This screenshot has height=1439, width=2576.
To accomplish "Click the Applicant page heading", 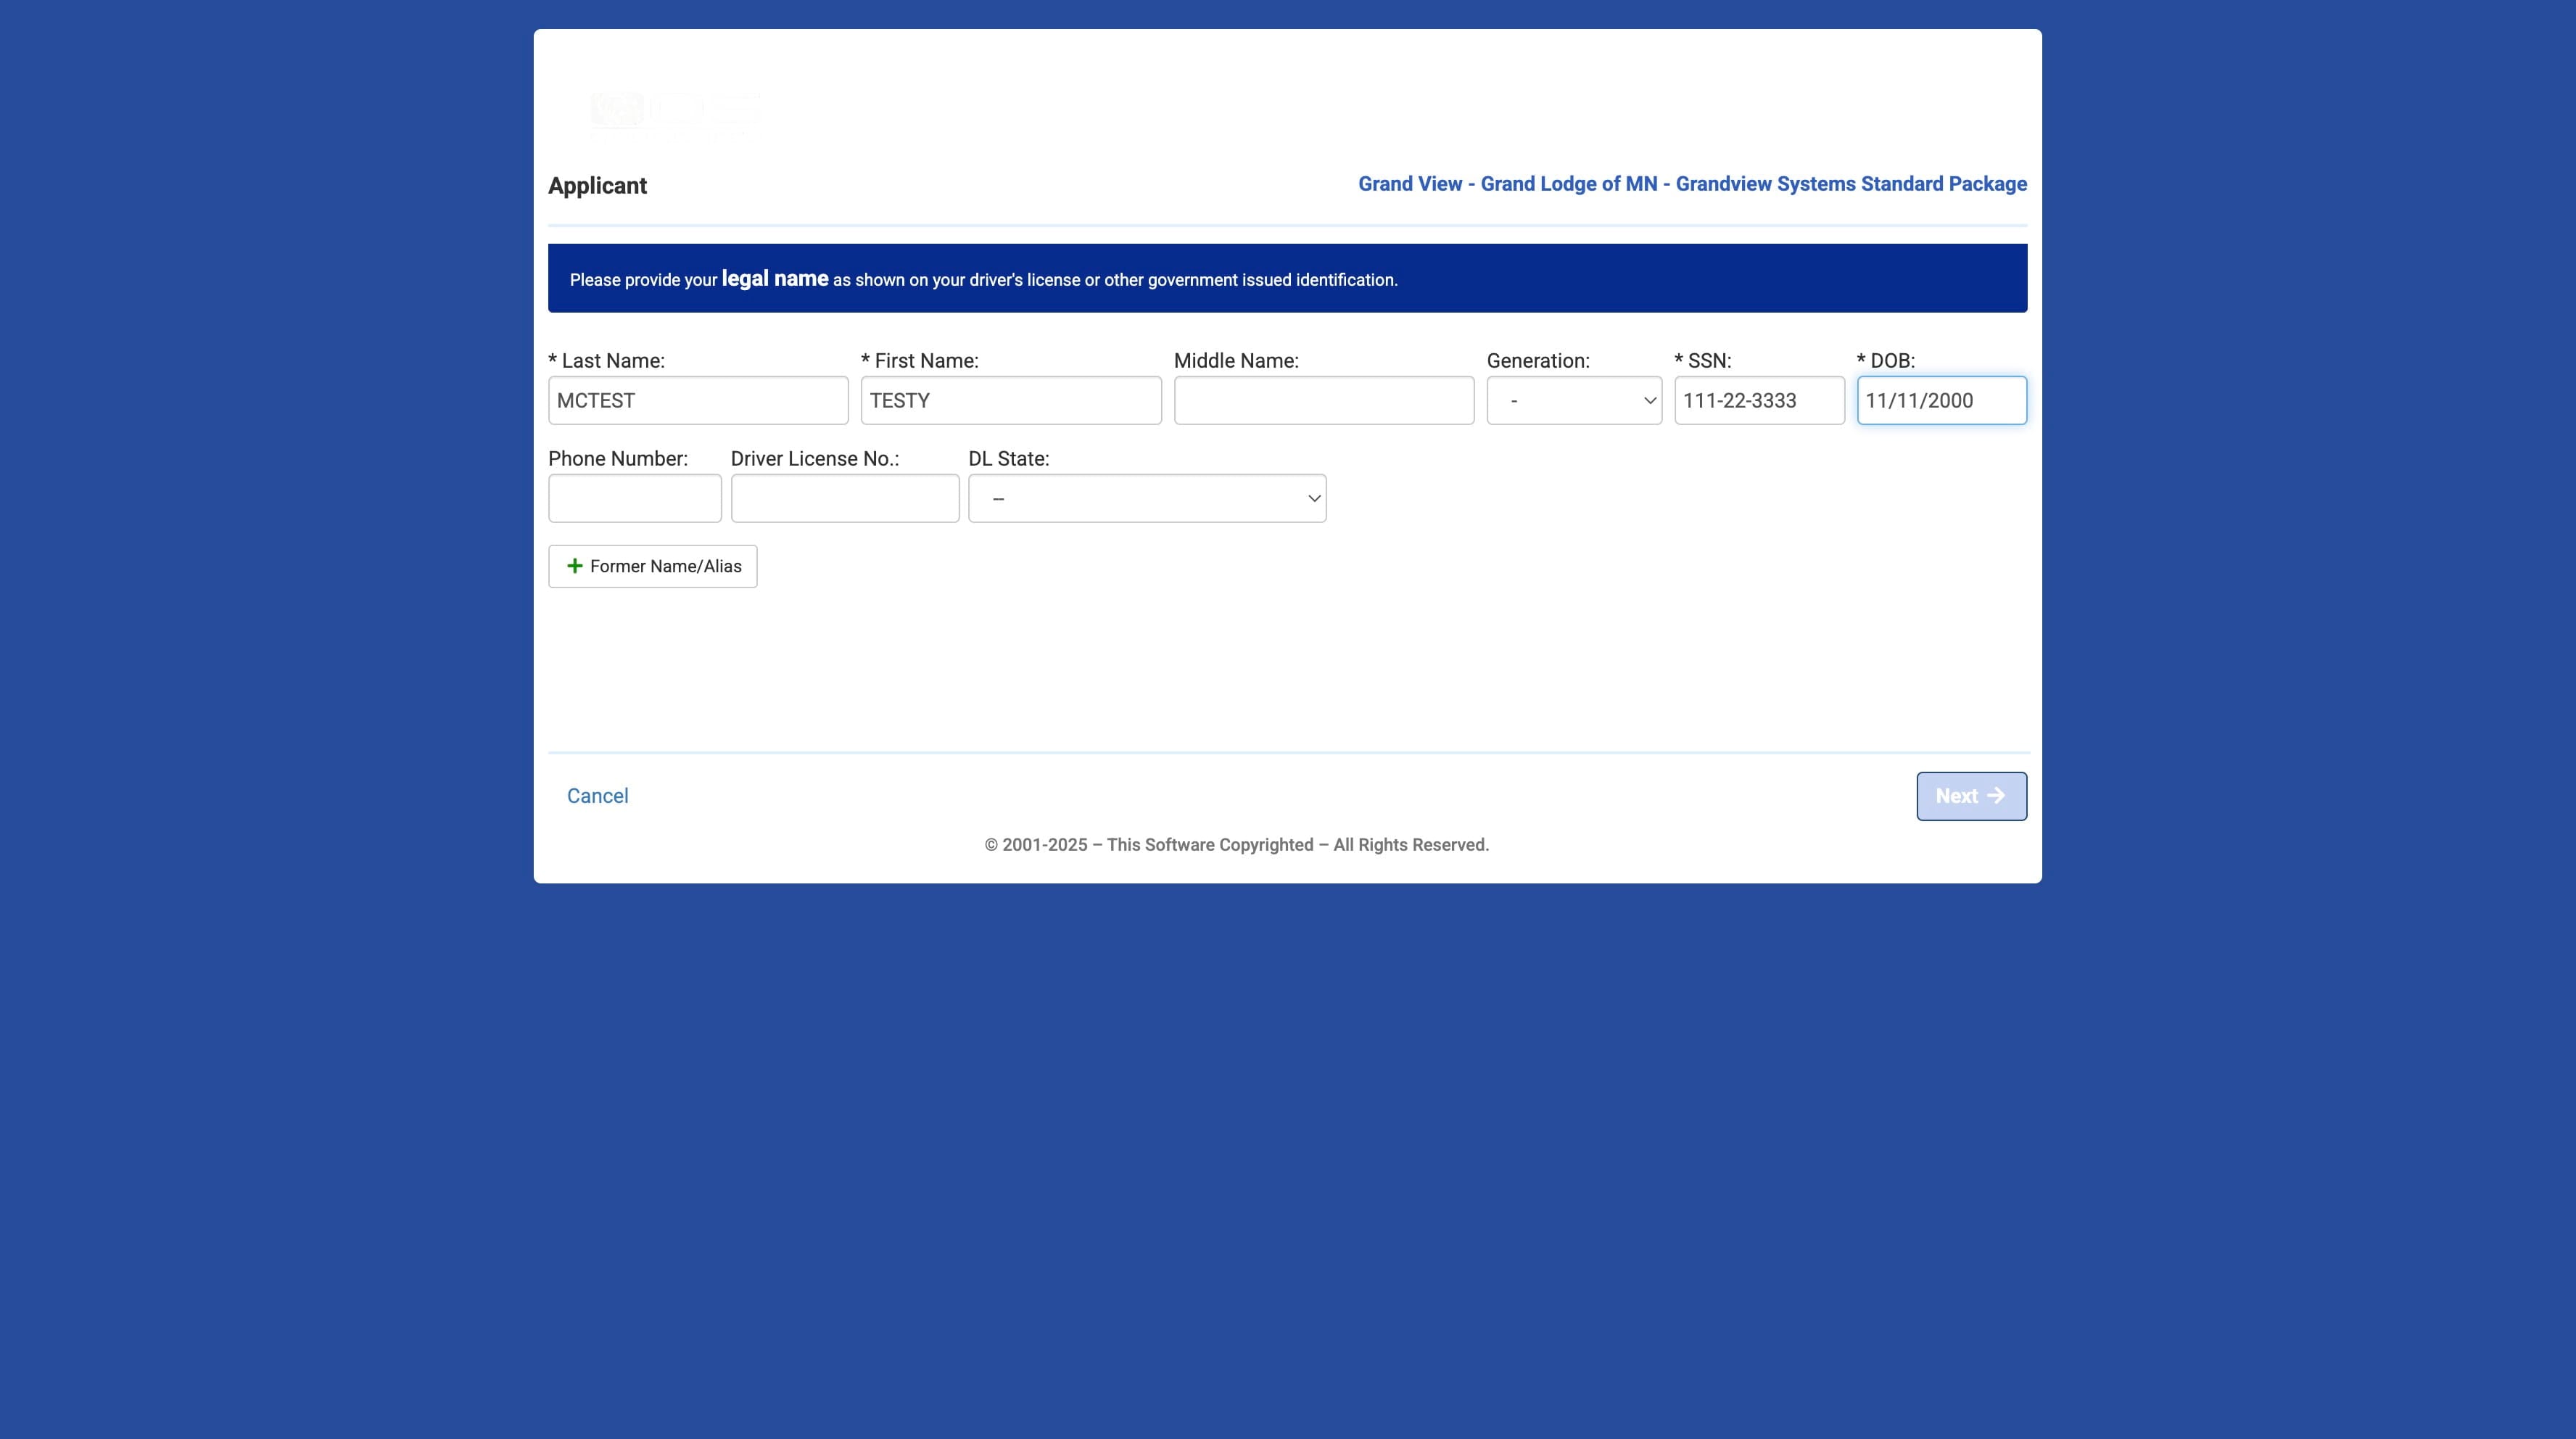I will [x=597, y=186].
